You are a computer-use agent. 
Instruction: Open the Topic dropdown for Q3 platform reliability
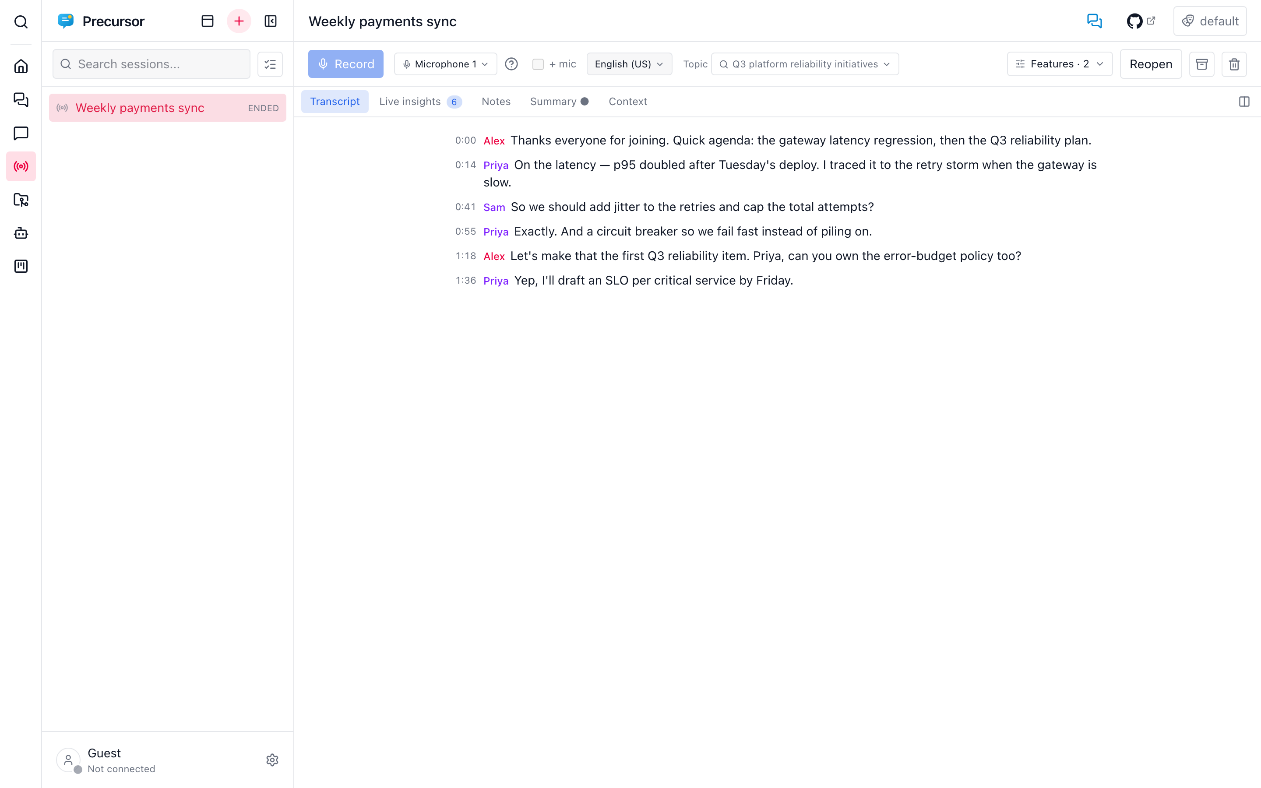(804, 64)
